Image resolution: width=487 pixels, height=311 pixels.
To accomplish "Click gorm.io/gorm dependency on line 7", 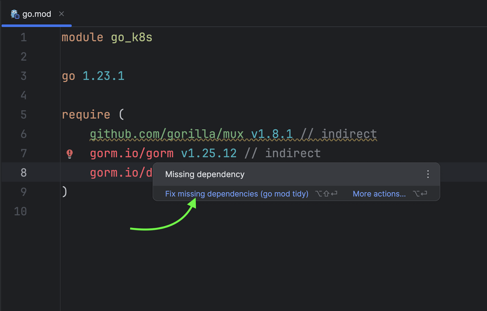I will [132, 153].
